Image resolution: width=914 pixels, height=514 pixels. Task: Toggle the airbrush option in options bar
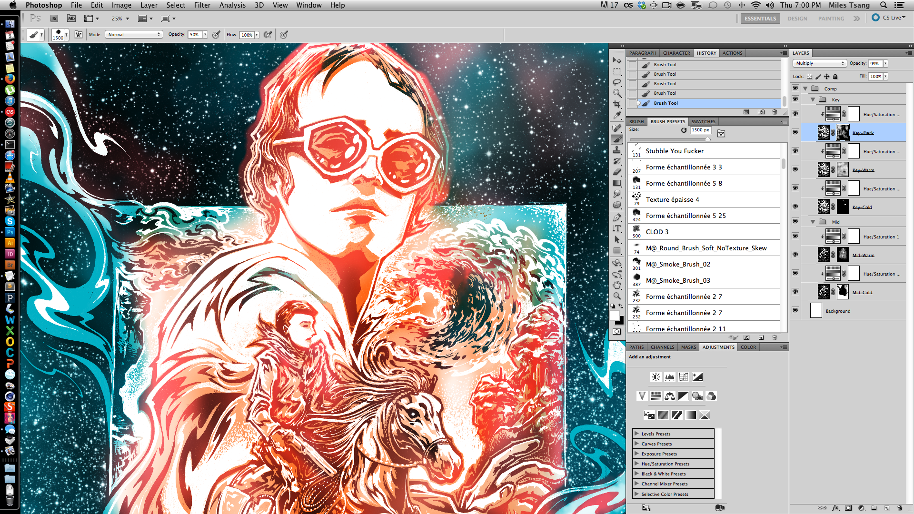268,35
